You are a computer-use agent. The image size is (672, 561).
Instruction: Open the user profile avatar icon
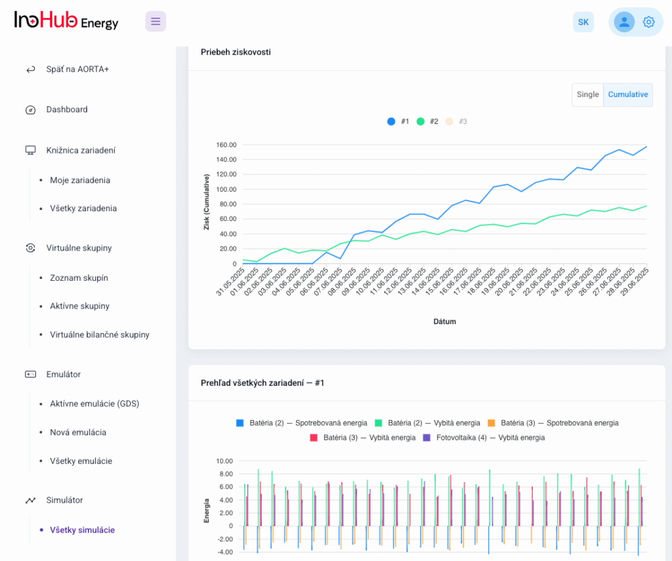623,22
